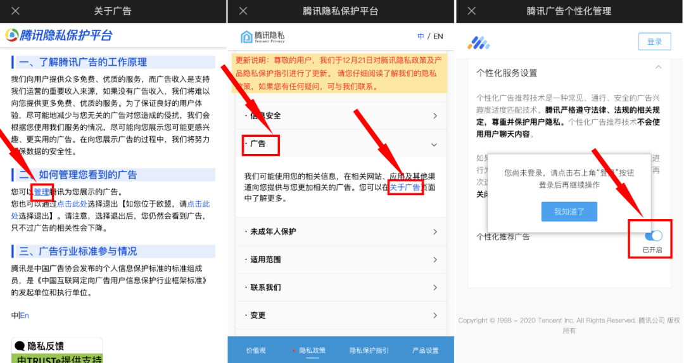The height and width of the screenshot is (363, 684).
Task: Expand the 适用范围 section
Action: pyautogui.click(x=341, y=260)
